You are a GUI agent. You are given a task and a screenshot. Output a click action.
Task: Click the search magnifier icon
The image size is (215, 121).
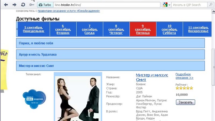pyautogui.click(x=211, y=5)
